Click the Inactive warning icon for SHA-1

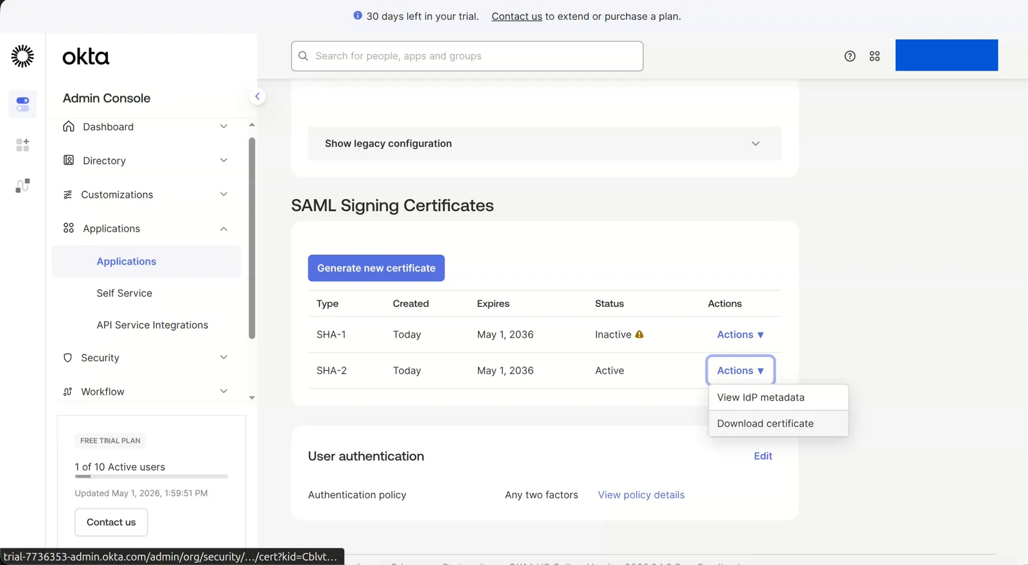(x=639, y=335)
